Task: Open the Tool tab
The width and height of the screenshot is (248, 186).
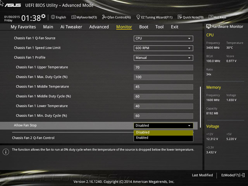Action: point(159,27)
